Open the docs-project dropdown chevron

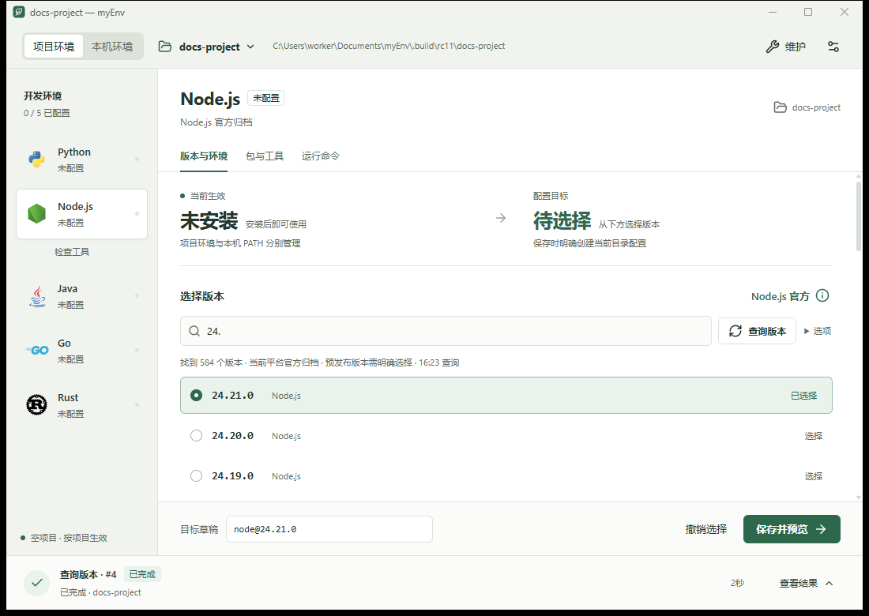point(250,47)
